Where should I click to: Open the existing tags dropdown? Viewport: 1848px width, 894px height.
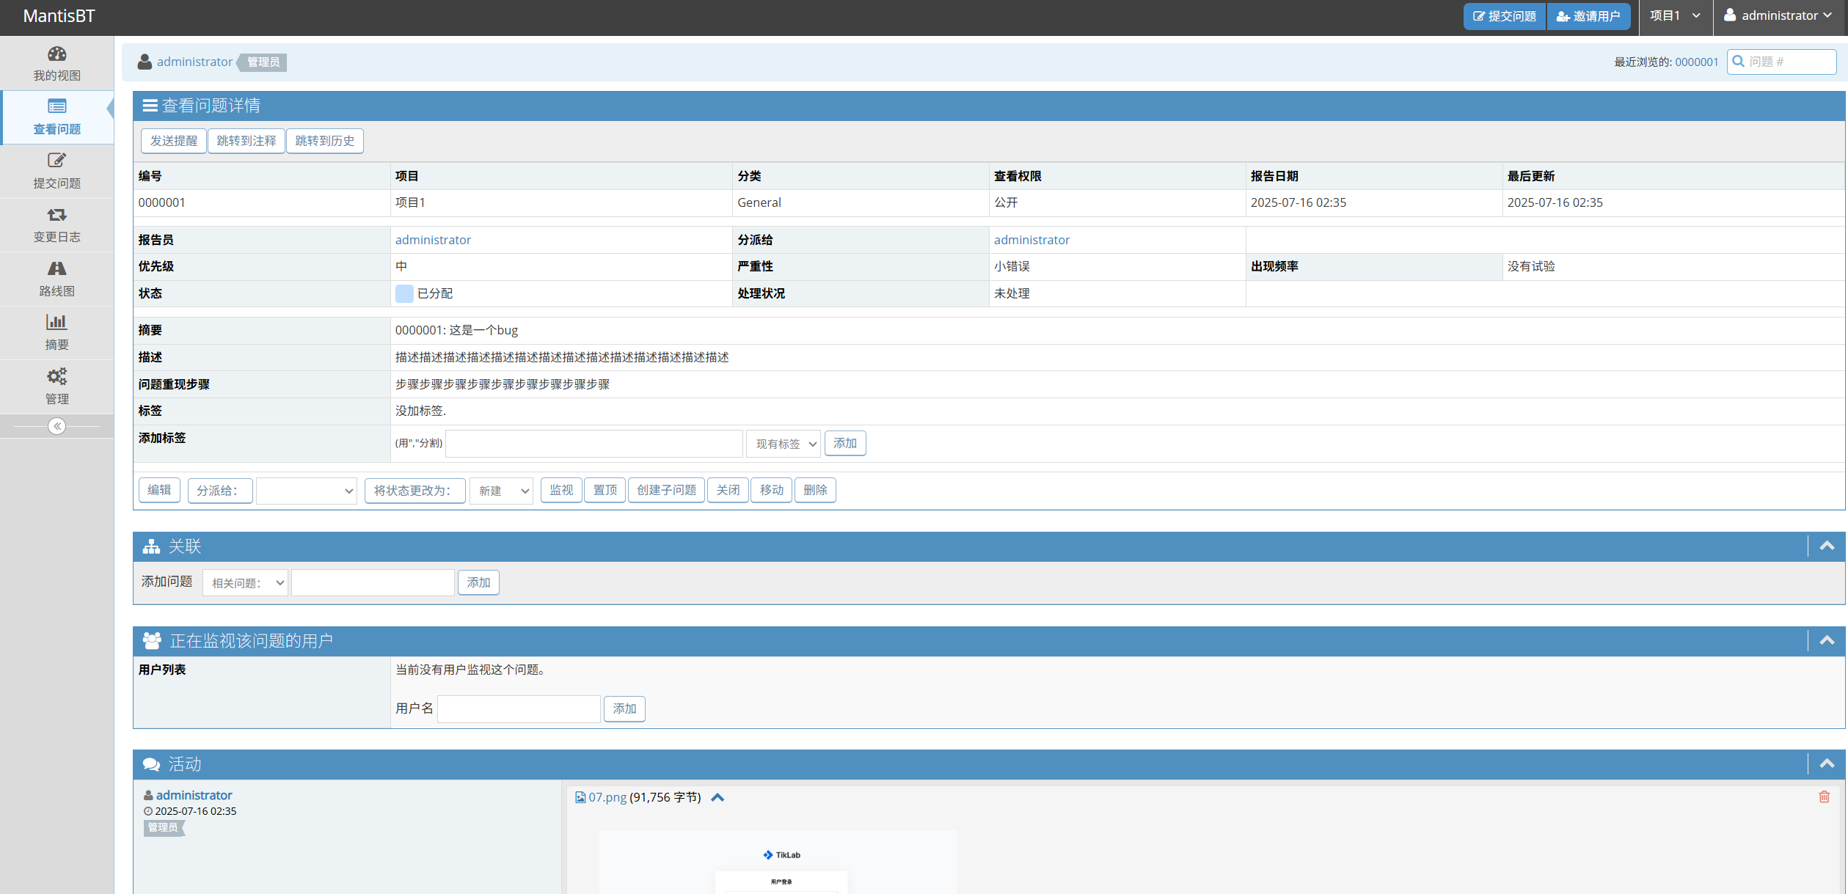click(x=783, y=444)
